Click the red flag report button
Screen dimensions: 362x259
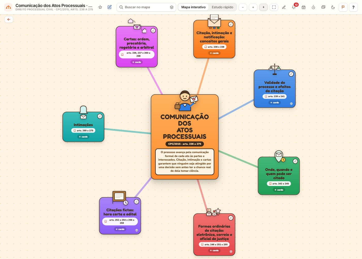pos(343,7)
